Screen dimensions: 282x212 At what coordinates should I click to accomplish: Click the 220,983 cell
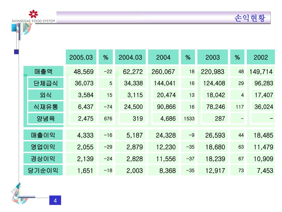(213, 72)
